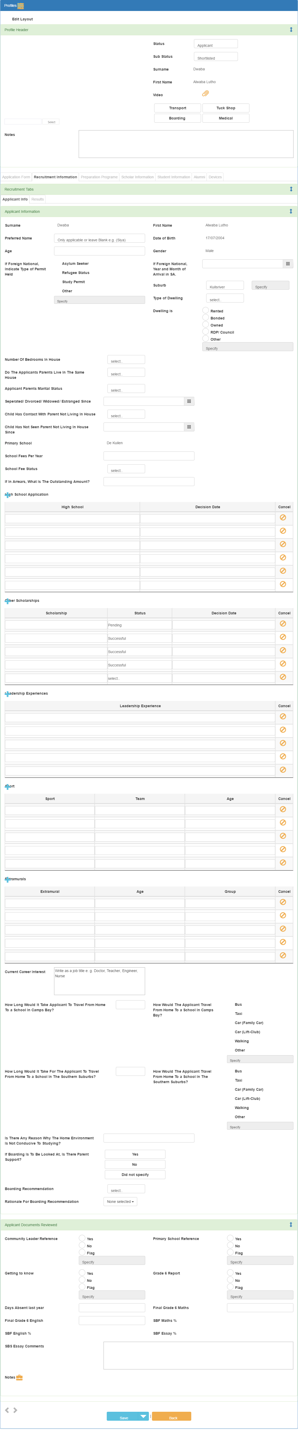The width and height of the screenshot is (298, 1434).
Task: Collapse the Profile Header section arrow
Action: point(291,30)
